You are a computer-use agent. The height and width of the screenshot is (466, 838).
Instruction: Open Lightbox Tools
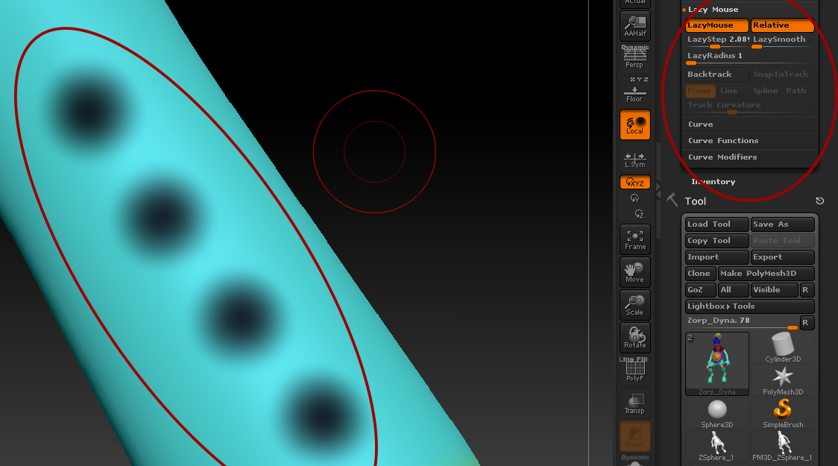(x=750, y=306)
